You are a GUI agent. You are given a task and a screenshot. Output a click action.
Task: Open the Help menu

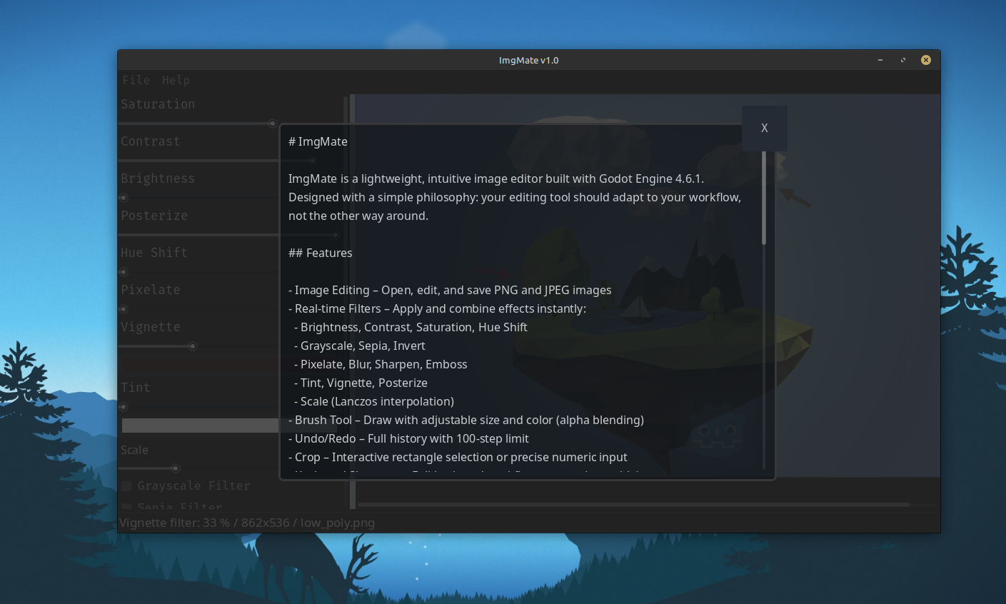(x=176, y=81)
